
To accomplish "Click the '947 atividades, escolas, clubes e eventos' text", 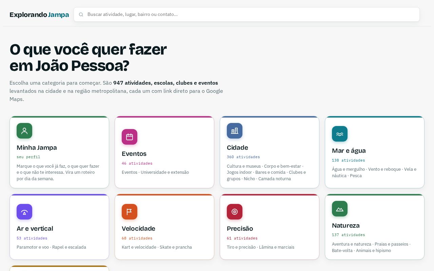I will [165, 83].
